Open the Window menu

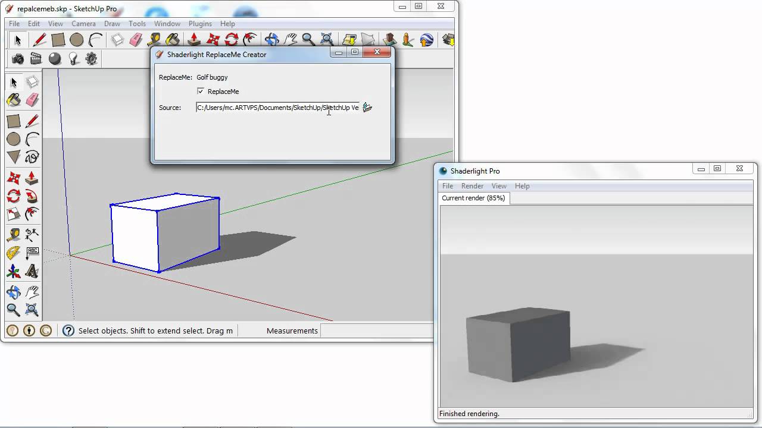pyautogui.click(x=167, y=24)
